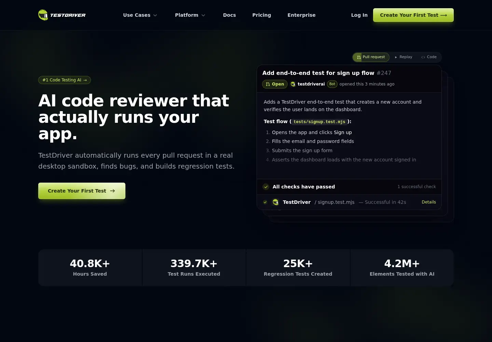Viewport: 492px width, 342px height.
Task: Switch to the Replay tab
Action: coord(403,57)
